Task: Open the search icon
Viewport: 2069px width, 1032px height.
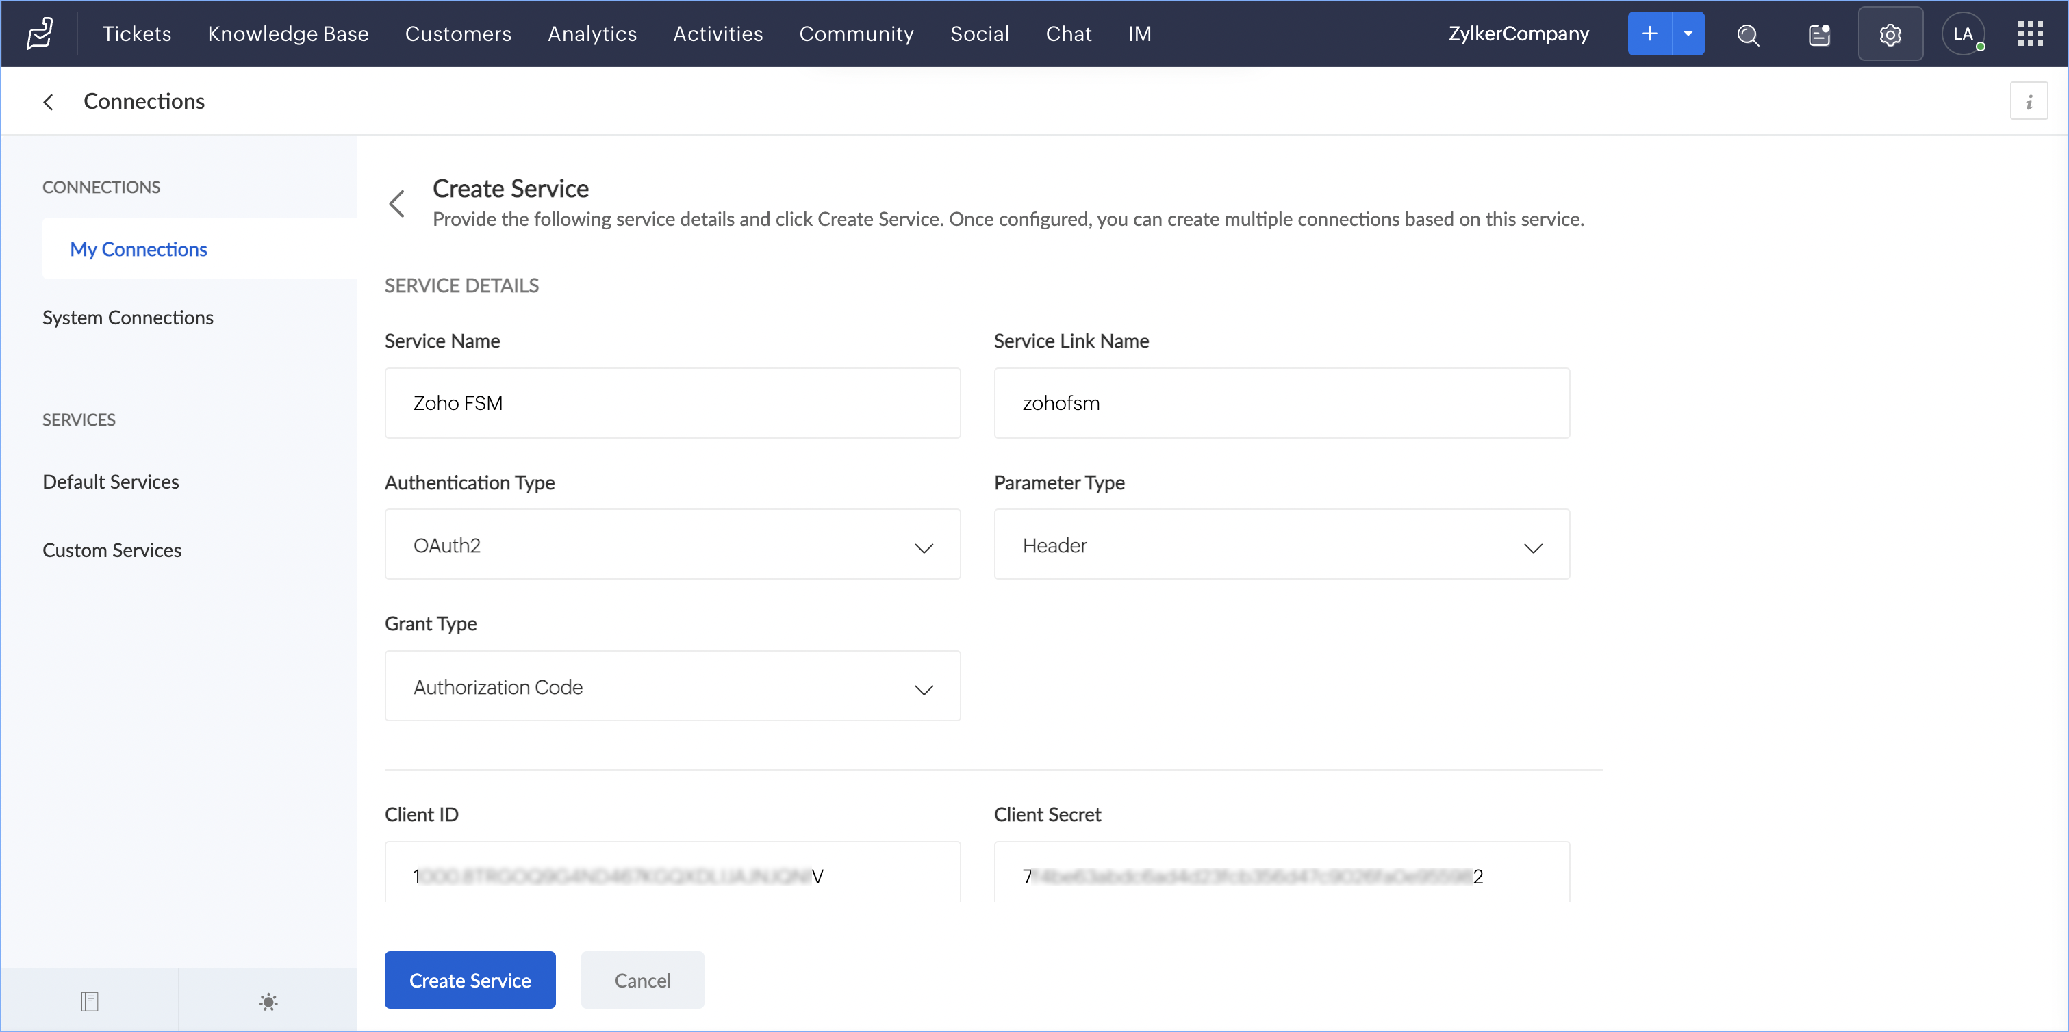Action: pos(1749,34)
